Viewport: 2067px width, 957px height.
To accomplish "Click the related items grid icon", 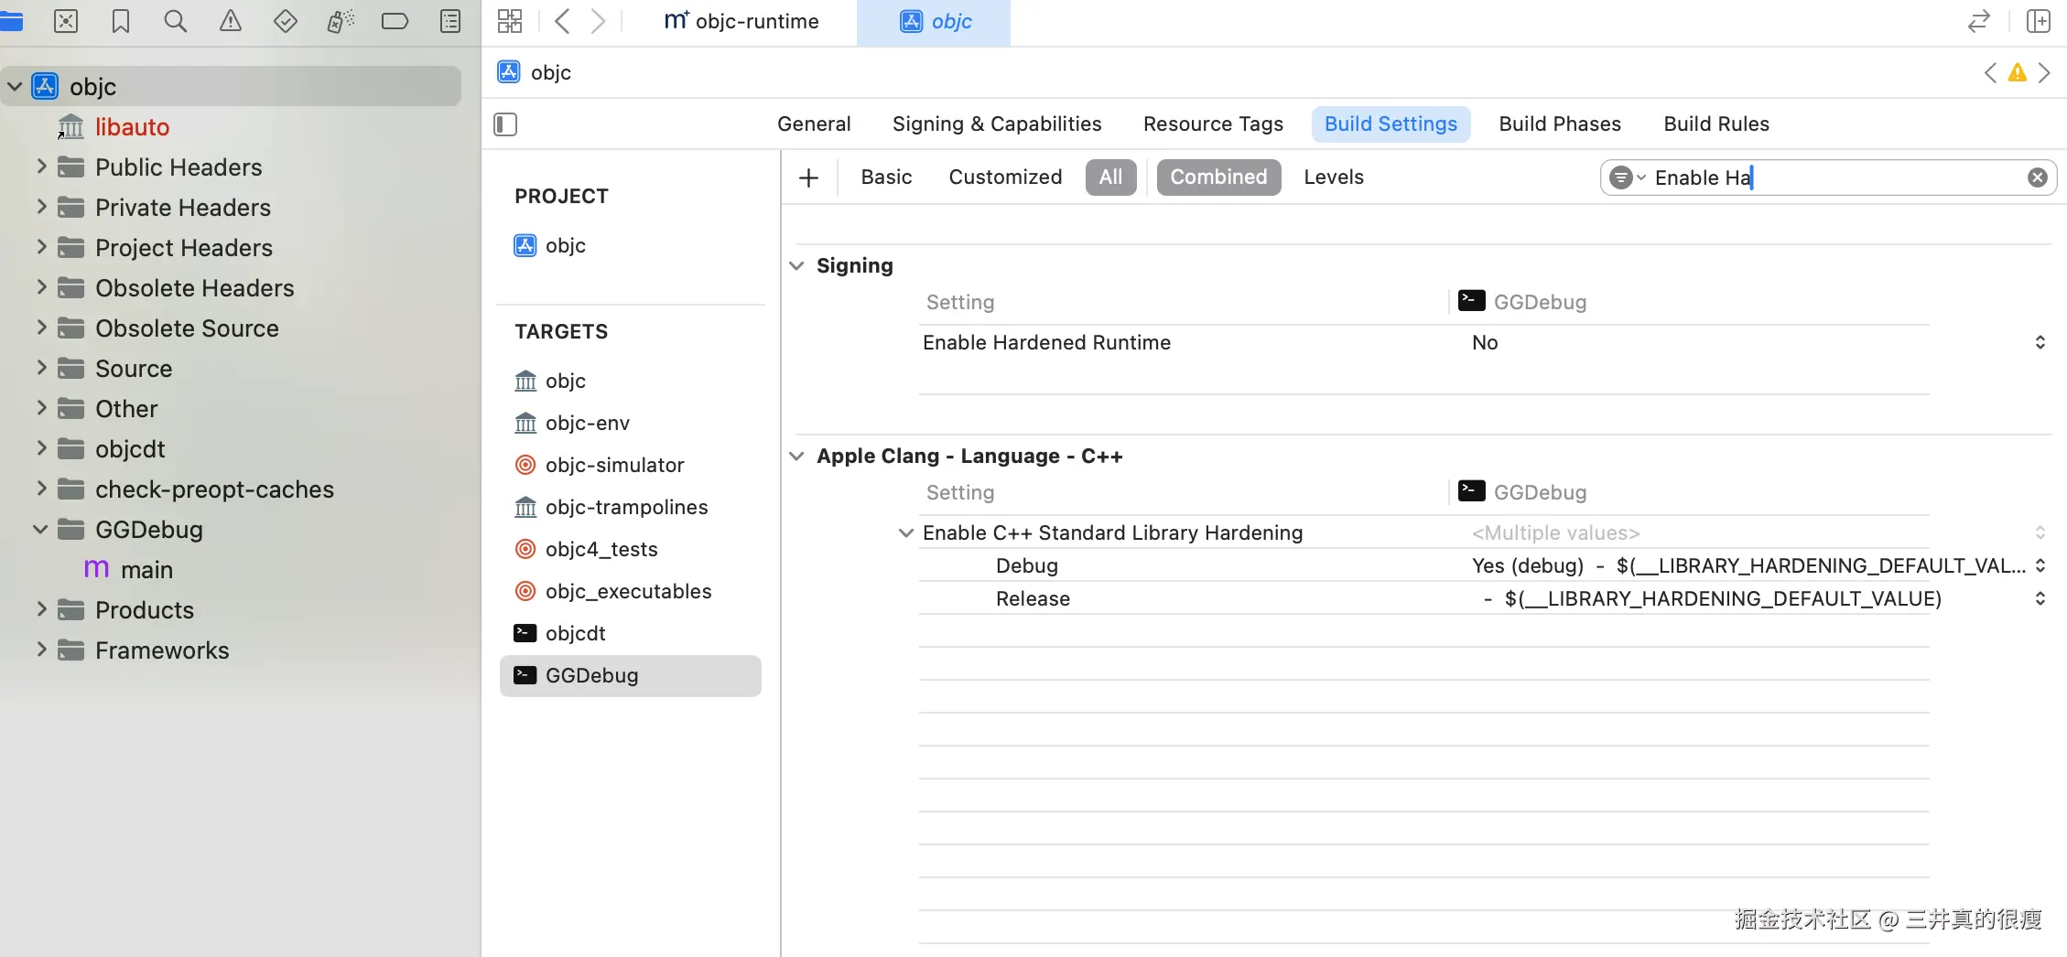I will 510,21.
